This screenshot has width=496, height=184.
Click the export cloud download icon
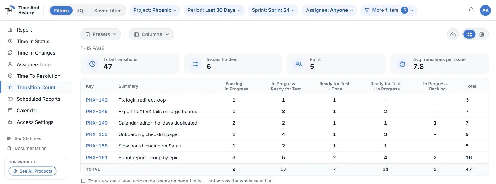(453, 34)
